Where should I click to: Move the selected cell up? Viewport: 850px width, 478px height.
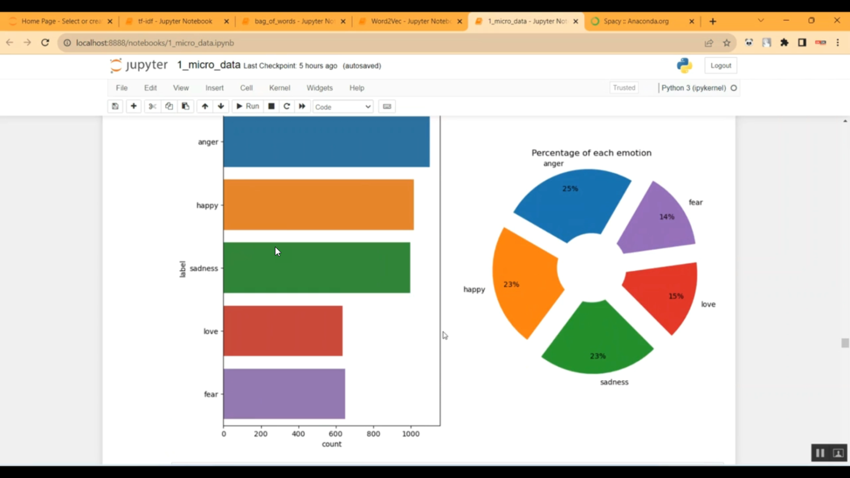(205, 106)
